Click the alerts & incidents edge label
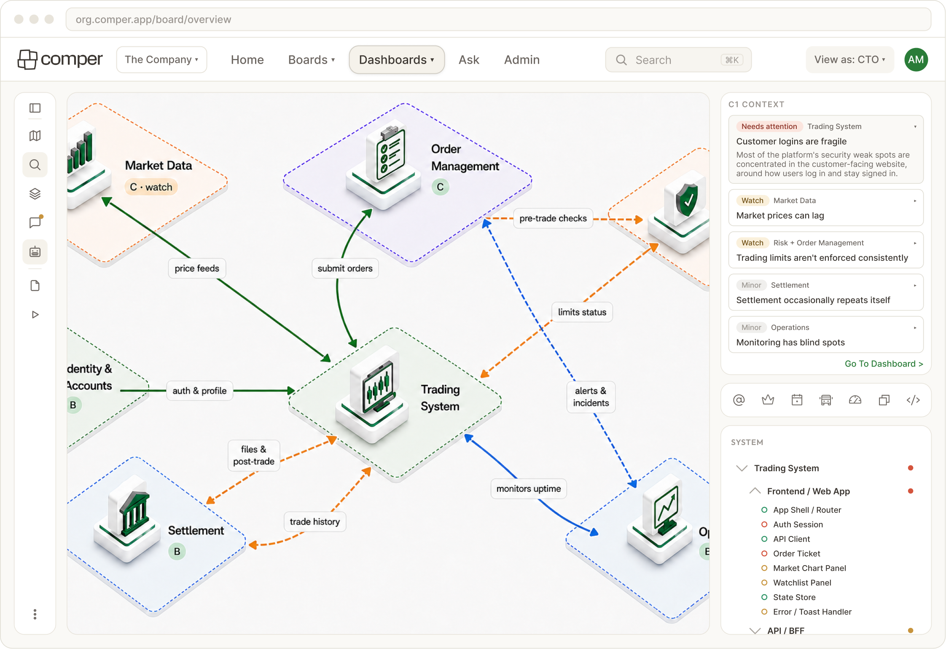The width and height of the screenshot is (946, 649). (591, 397)
